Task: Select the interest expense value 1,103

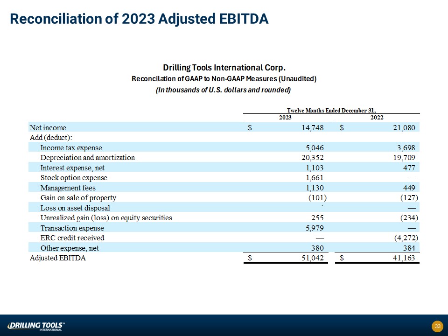Action: coord(315,168)
